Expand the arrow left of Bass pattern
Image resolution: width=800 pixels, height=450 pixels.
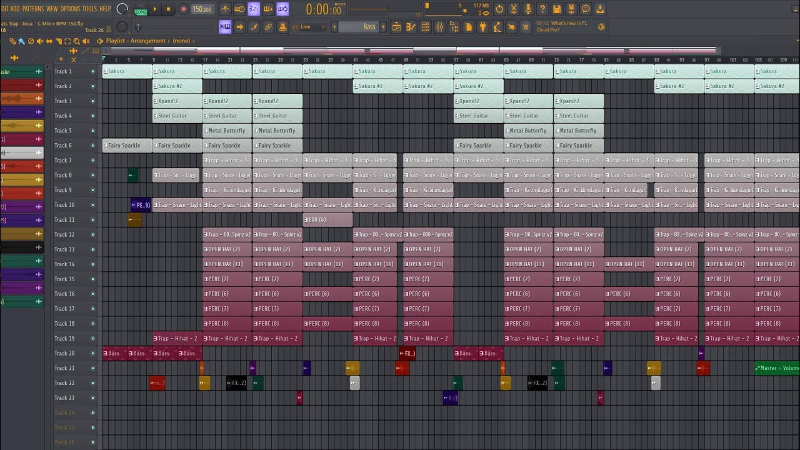335,27
